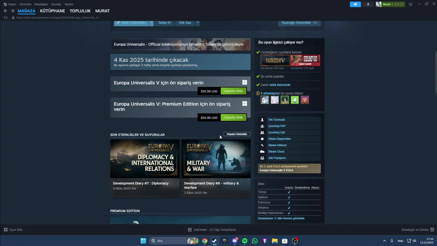Click the blue announcements megaphone icon
437x246 pixels.
[355, 4]
